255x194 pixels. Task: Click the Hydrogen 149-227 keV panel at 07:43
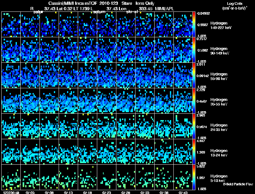coord(183,25)
